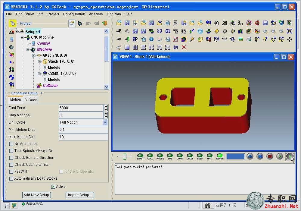Screen dimensions: 301x211
Task: Open the Configuration menu
Action: (x=74, y=14)
